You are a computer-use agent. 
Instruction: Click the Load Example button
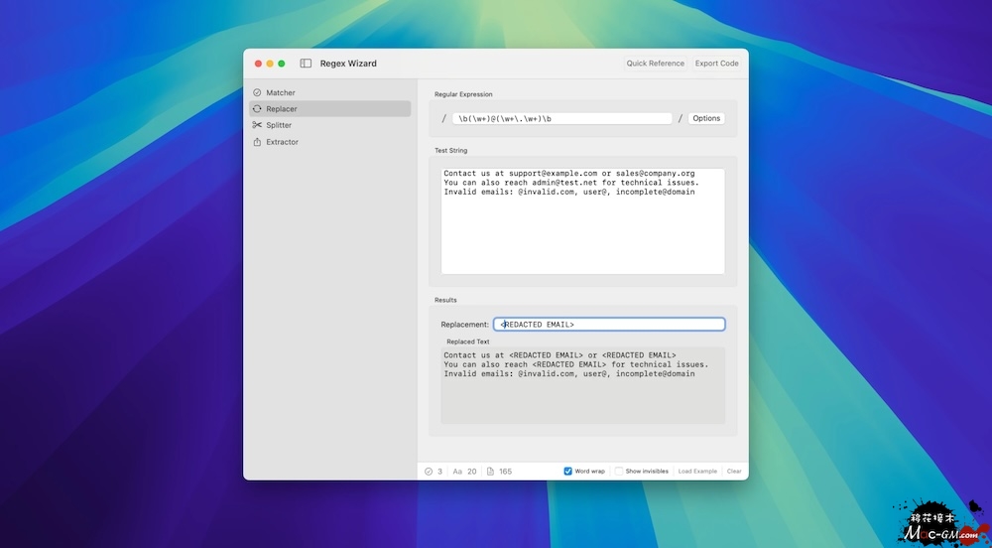[x=697, y=472]
